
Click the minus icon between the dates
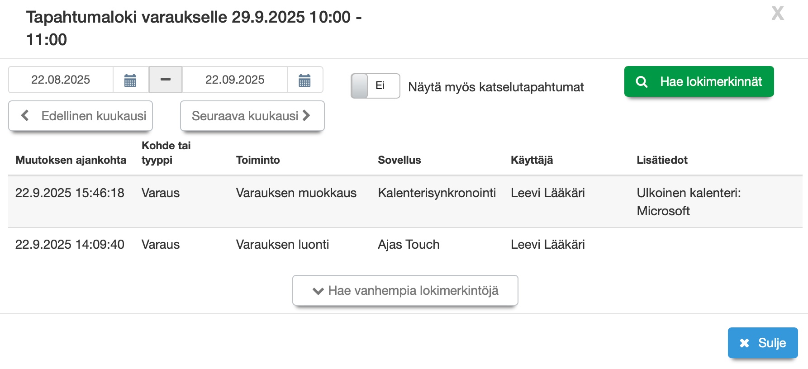pyautogui.click(x=166, y=80)
